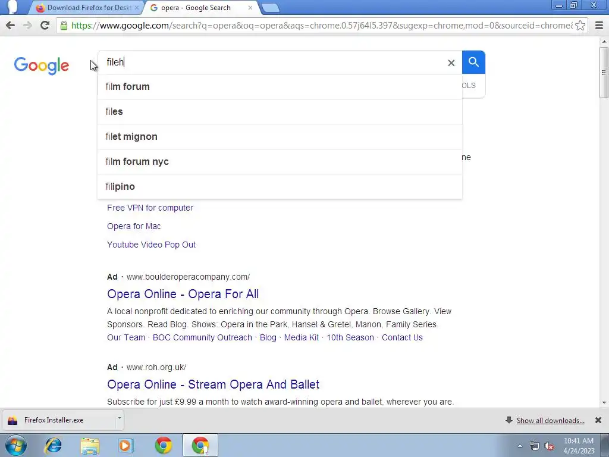Pick the 'filet mignon' suggestion
609x457 pixels.
pyautogui.click(x=280, y=136)
